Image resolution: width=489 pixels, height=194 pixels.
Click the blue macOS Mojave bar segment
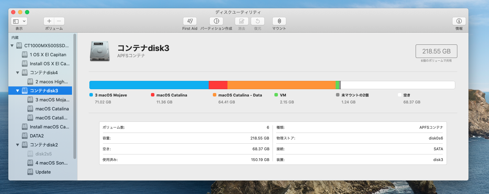pyautogui.click(x=149, y=85)
